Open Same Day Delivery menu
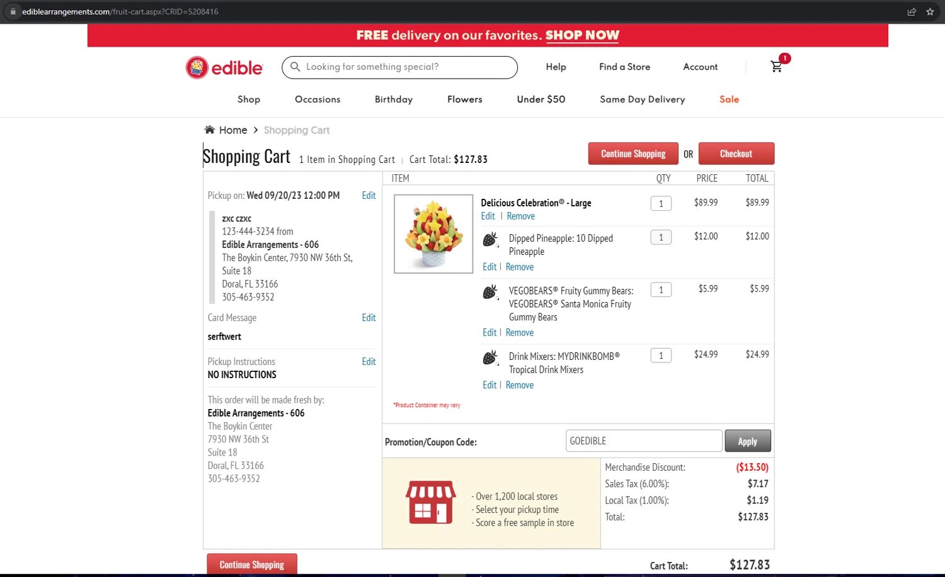This screenshot has width=945, height=577. coord(643,99)
